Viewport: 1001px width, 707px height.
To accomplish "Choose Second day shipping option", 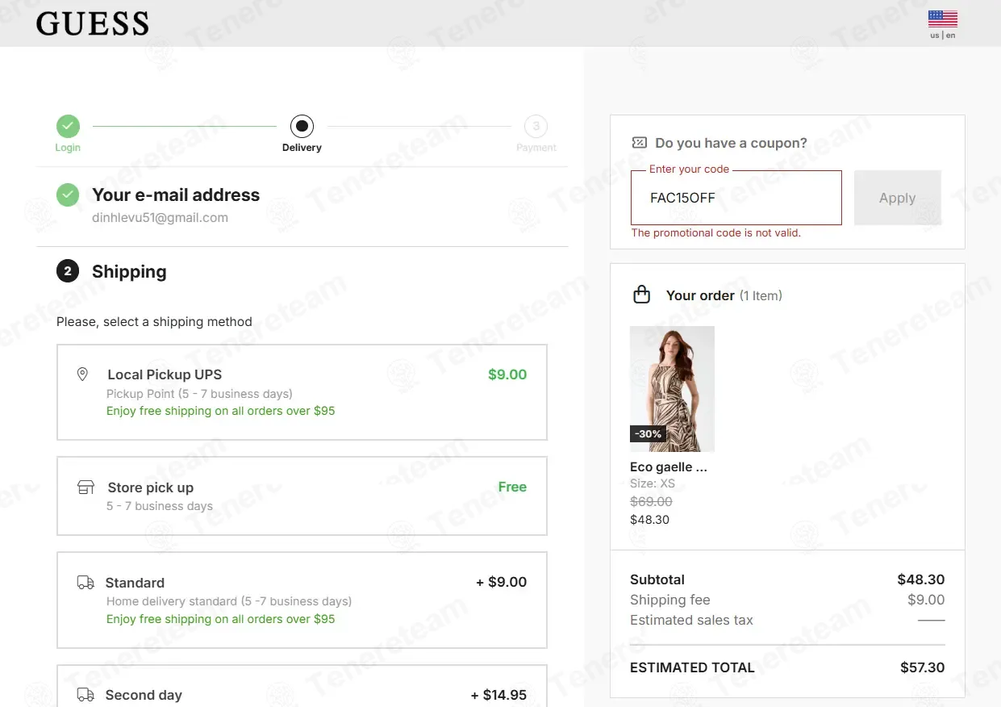I will click(302, 686).
